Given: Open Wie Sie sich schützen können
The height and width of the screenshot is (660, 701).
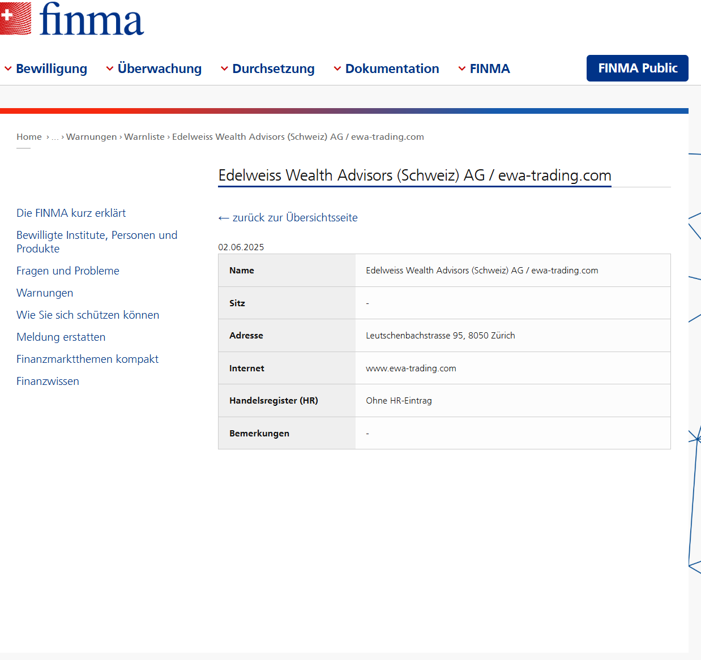Looking at the screenshot, I should coord(88,315).
